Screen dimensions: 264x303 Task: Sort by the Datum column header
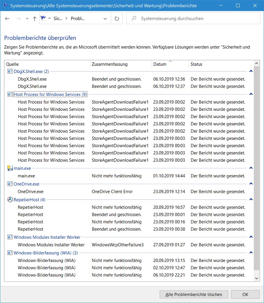pyautogui.click(x=170, y=64)
